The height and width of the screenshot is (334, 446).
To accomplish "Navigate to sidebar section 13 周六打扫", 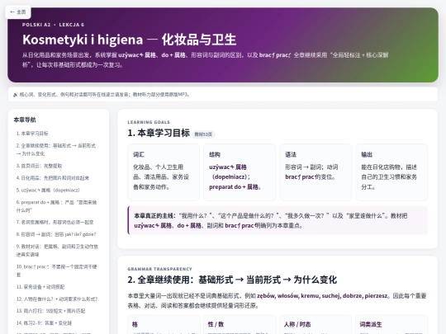I will 50,311.
